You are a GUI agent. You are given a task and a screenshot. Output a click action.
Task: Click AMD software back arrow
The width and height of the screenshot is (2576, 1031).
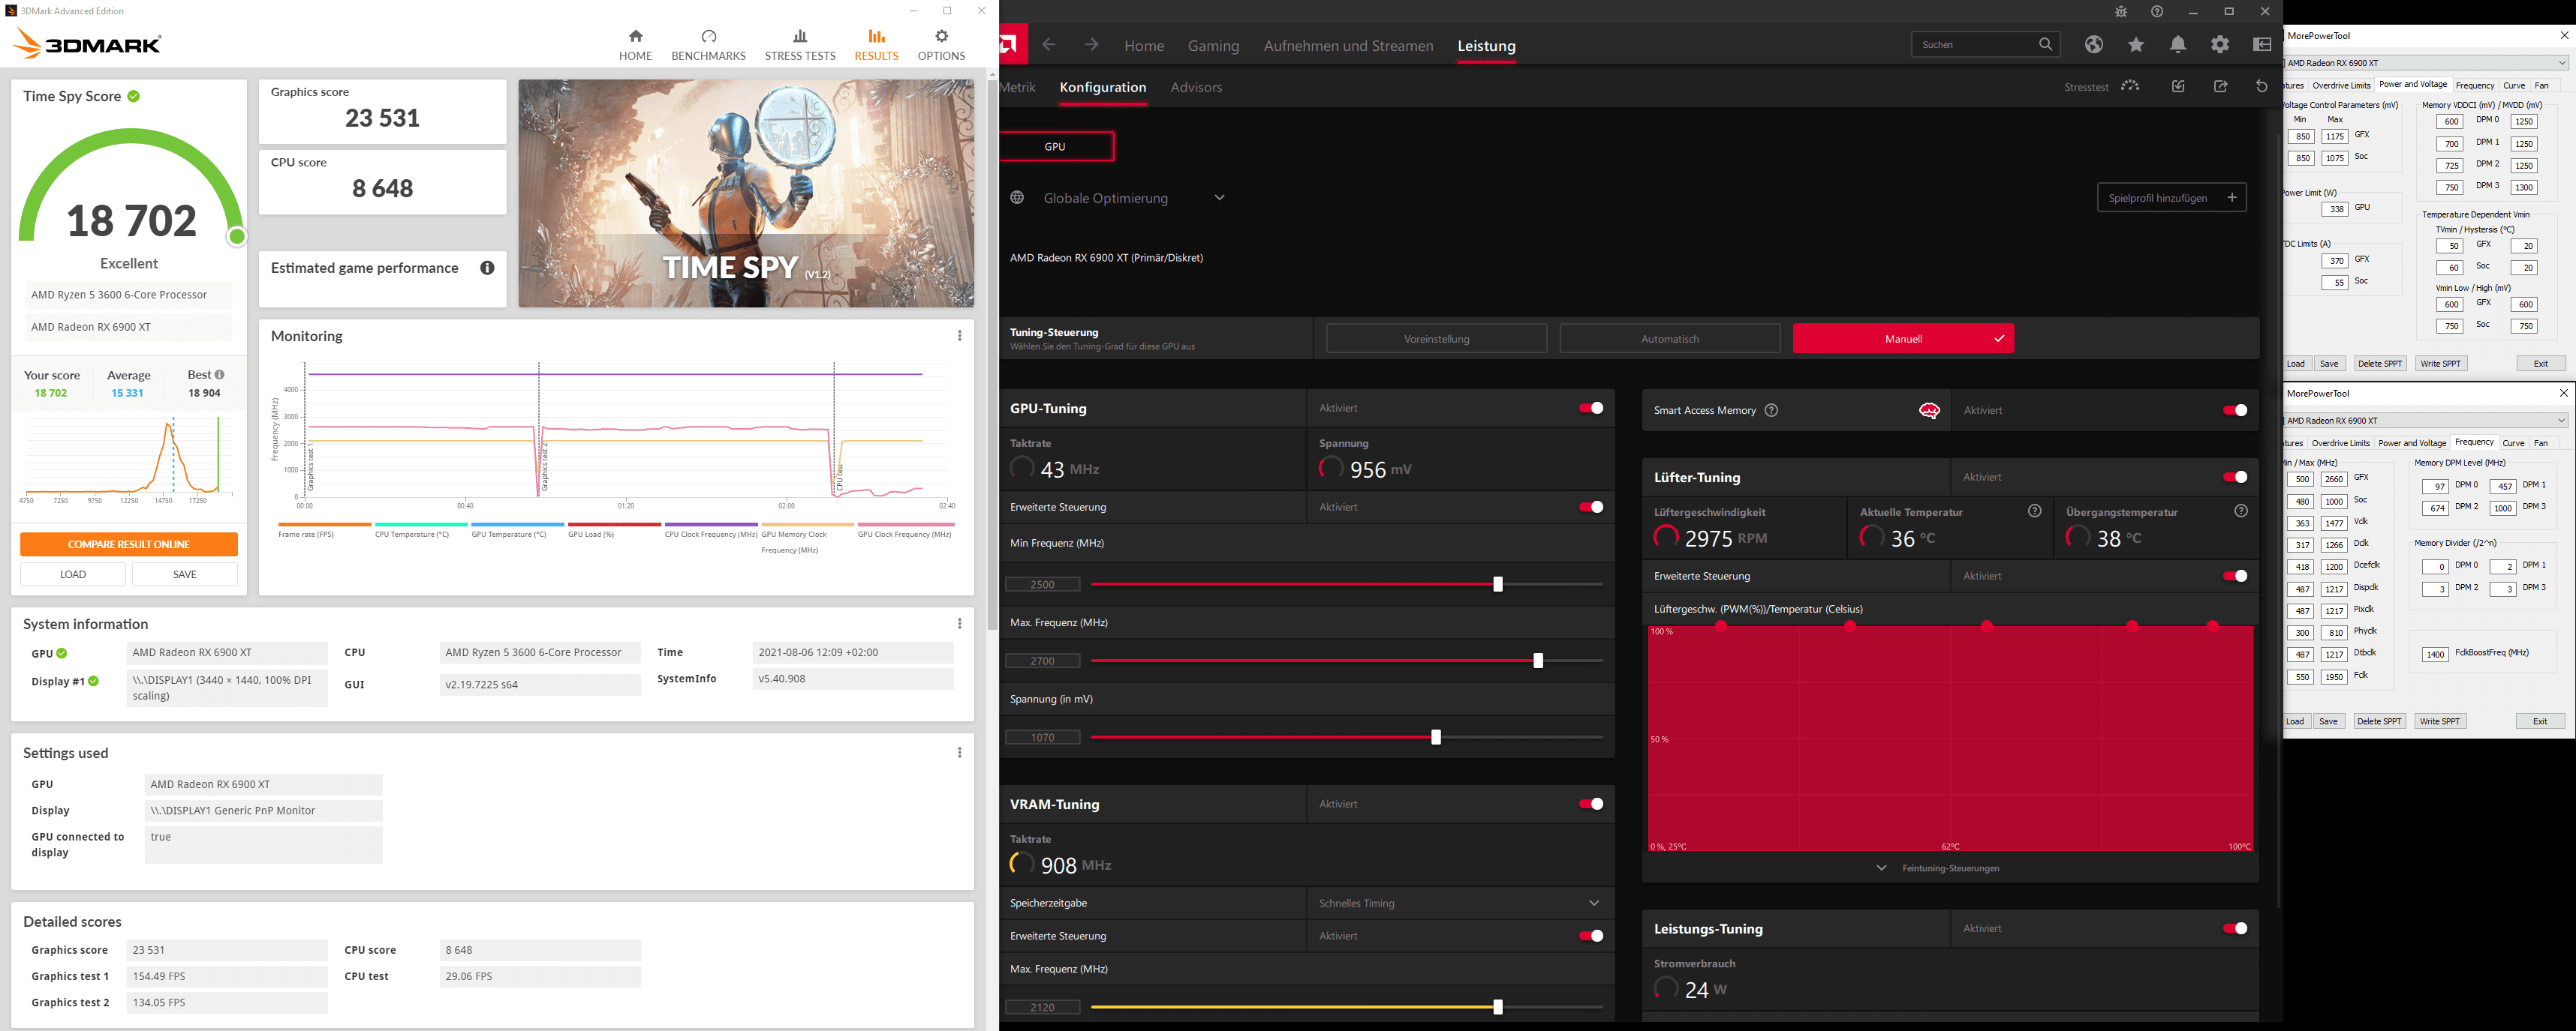[1048, 45]
